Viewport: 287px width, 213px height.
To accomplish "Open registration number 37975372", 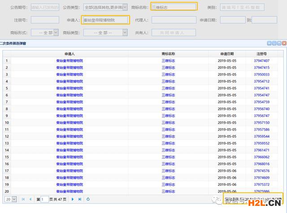I will [x=261, y=184].
